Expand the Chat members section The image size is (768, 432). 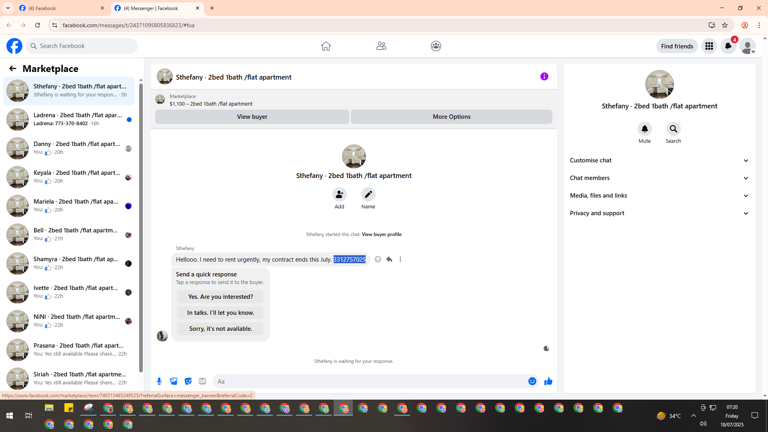(659, 178)
